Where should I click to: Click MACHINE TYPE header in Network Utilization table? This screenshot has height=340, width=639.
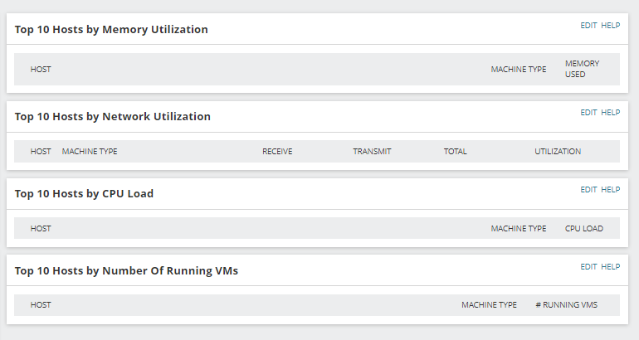90,152
